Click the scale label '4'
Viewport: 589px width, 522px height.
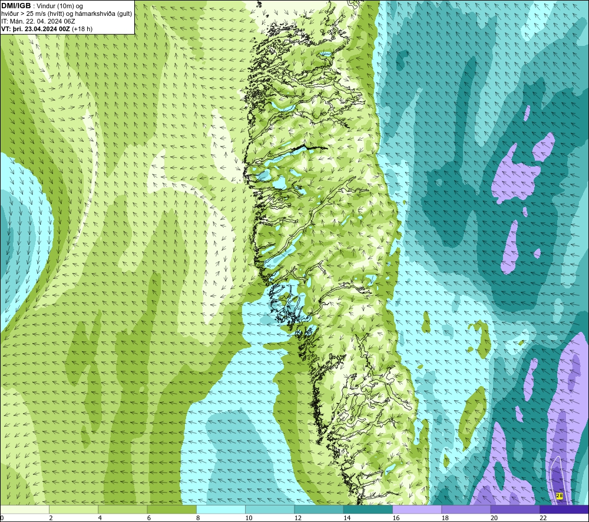click(x=100, y=518)
